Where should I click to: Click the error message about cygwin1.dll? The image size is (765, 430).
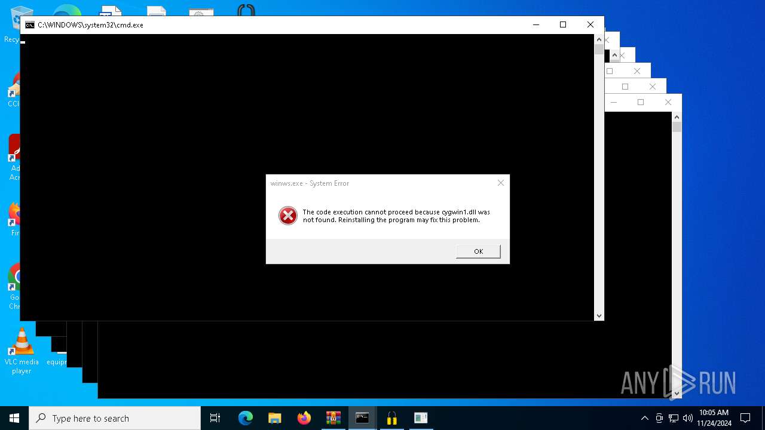tap(396, 216)
